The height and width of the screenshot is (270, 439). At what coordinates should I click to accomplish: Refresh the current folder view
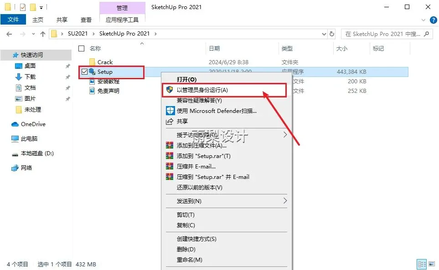click(x=332, y=34)
